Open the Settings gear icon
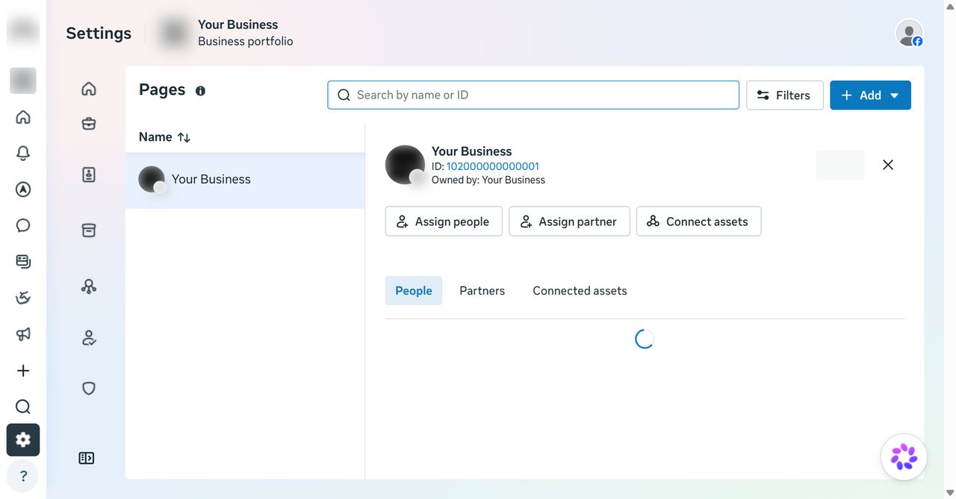This screenshot has width=956, height=499. tap(23, 440)
